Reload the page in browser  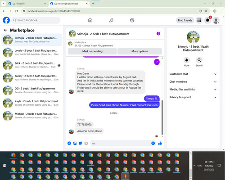pyautogui.click(x=17, y=11)
